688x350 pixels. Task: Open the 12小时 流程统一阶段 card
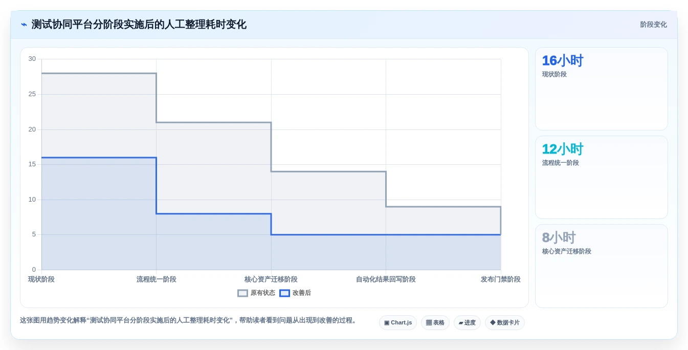tap(602, 178)
